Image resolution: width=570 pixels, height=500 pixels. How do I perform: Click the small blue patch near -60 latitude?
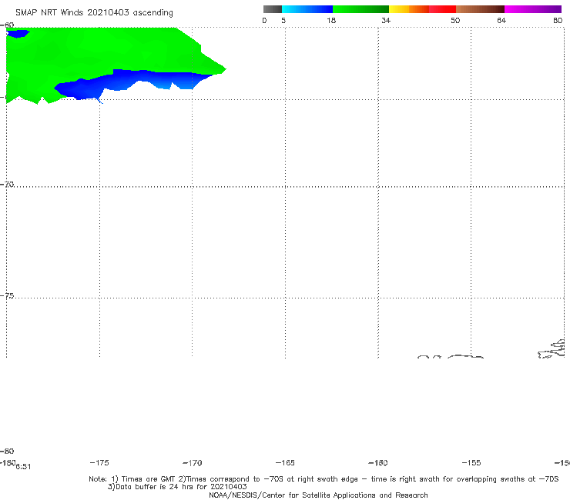(x=18, y=34)
